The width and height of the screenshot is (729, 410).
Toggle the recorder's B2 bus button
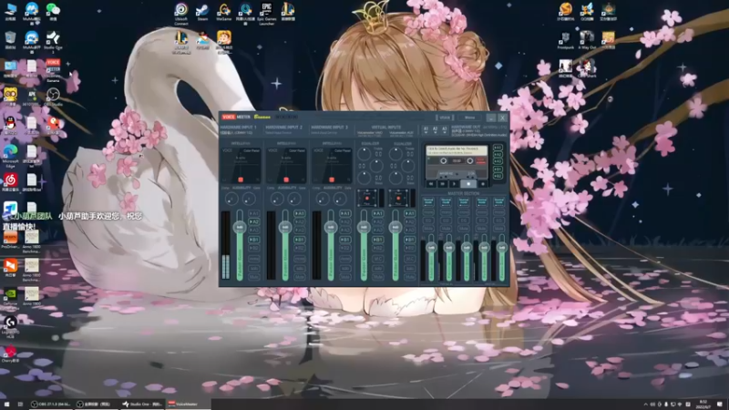click(498, 176)
